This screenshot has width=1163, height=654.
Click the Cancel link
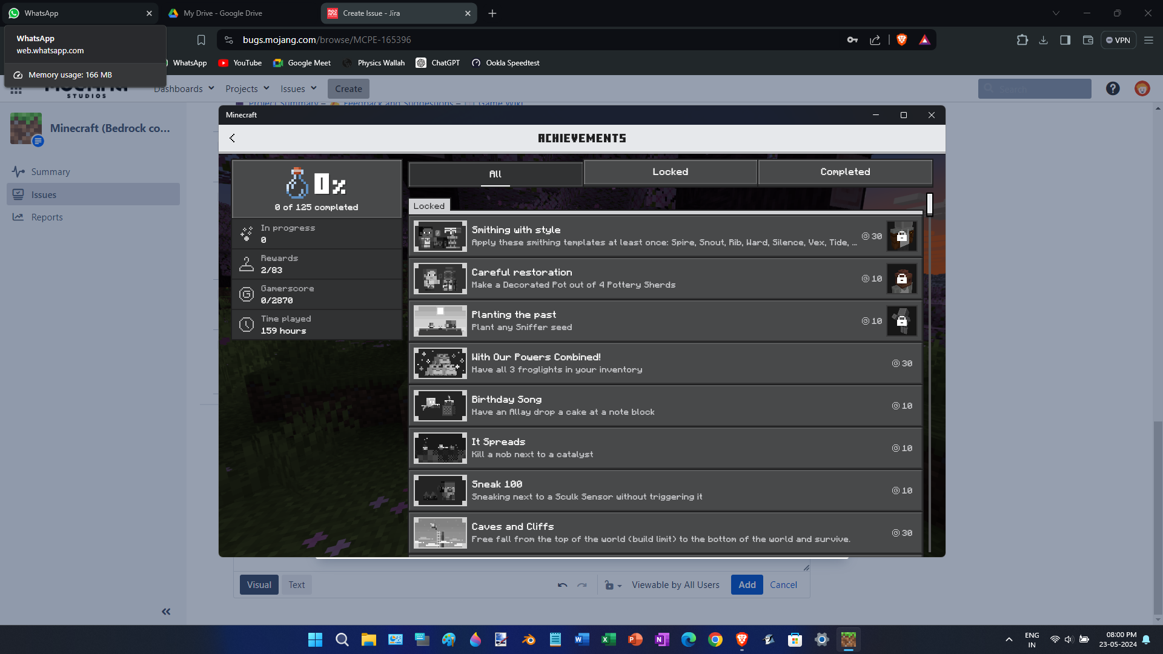783,585
